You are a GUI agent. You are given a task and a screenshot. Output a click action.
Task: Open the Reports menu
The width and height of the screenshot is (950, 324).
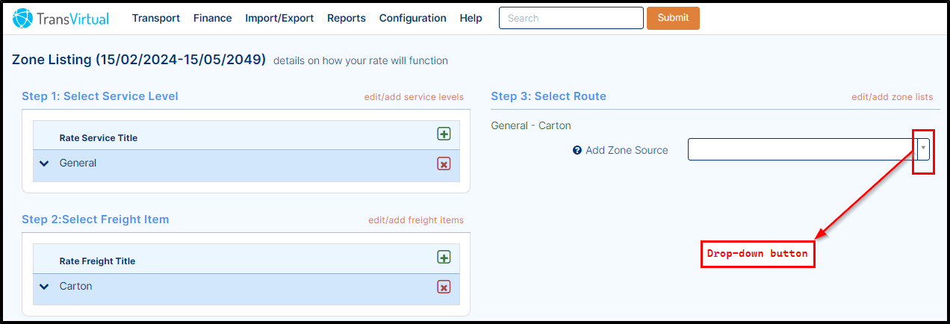click(x=347, y=18)
